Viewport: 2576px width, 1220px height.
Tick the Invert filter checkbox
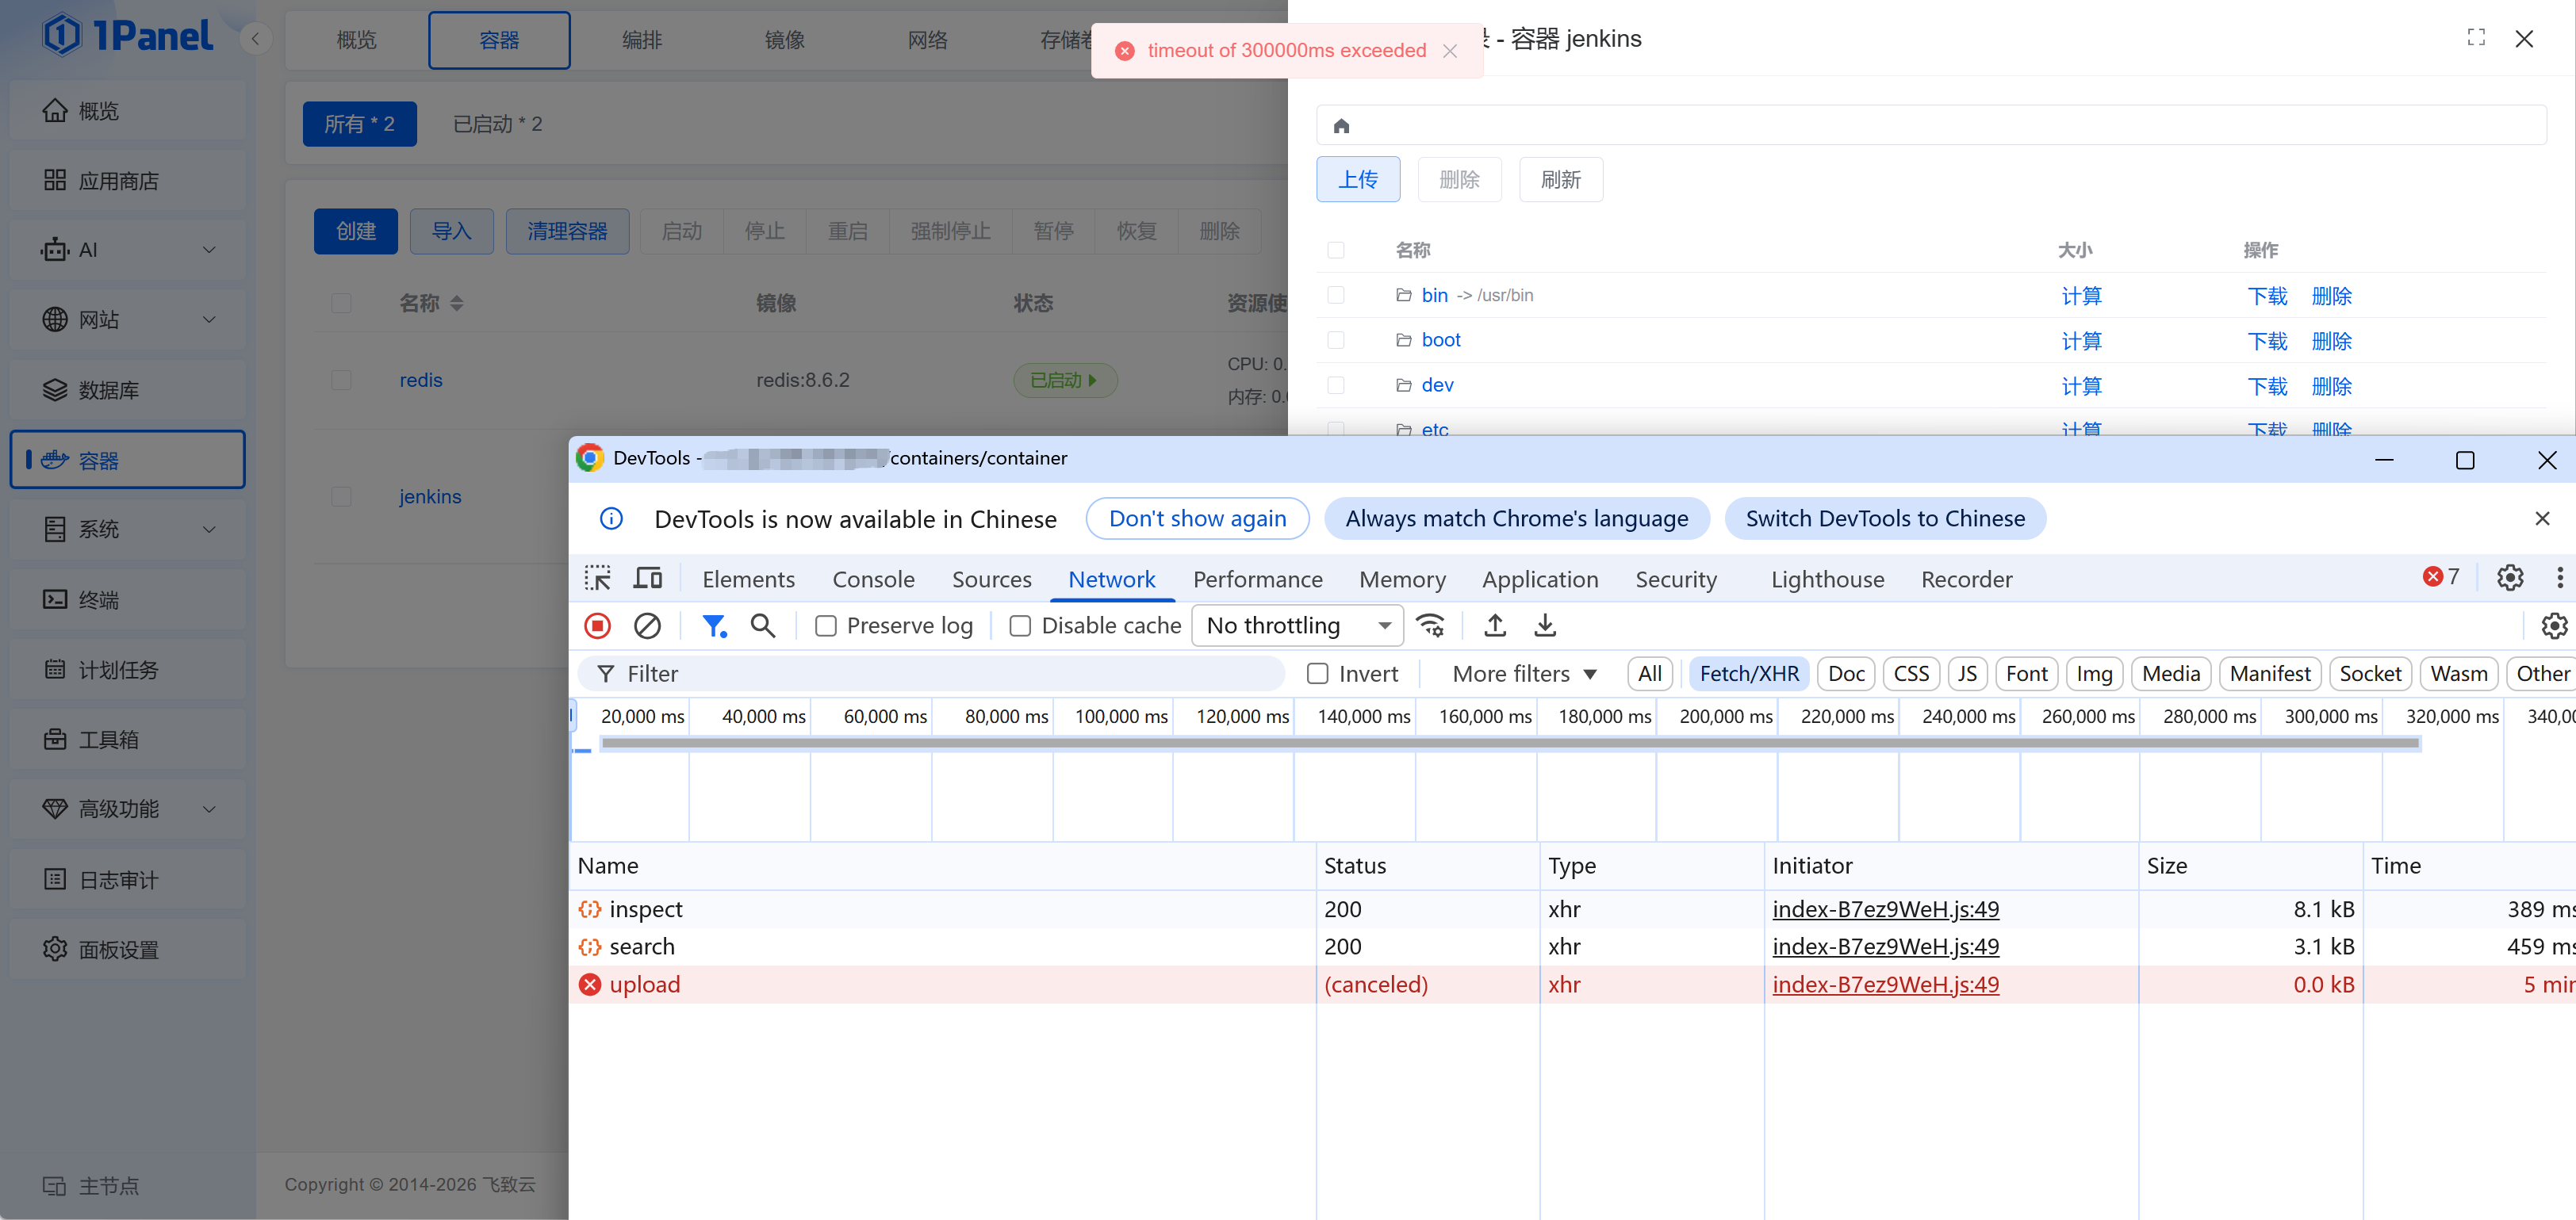1318,674
